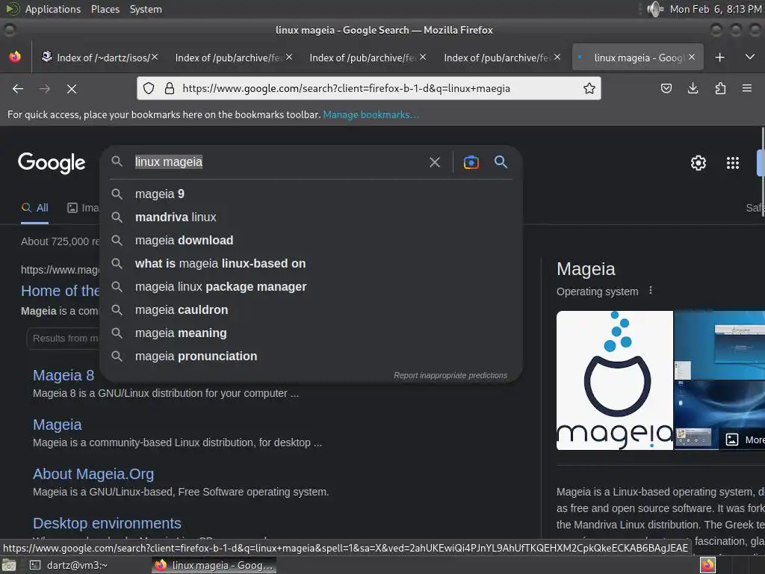Open the Firefox downloads panel

pos(693,88)
